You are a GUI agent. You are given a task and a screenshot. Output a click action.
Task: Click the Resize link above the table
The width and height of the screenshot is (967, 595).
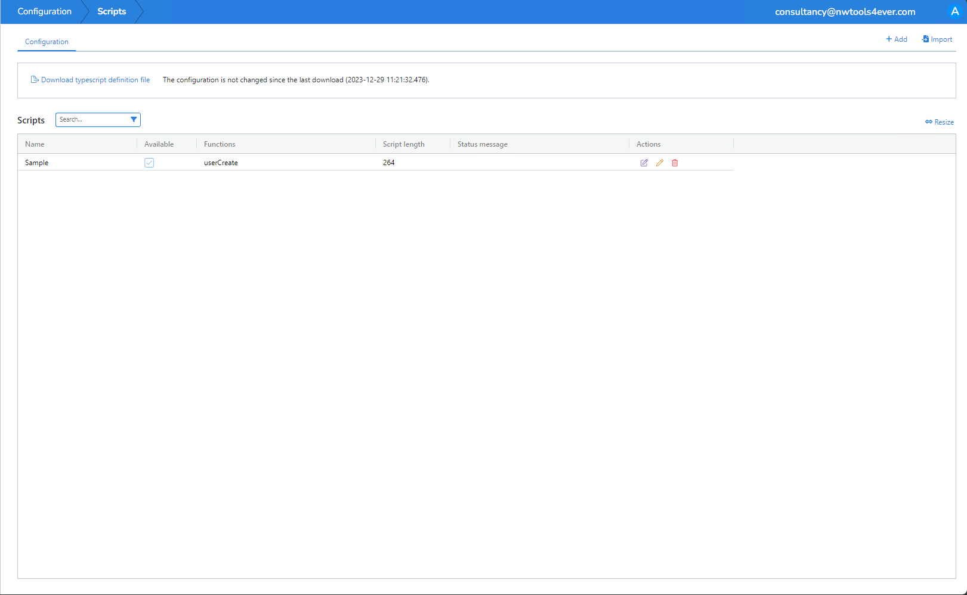click(940, 122)
